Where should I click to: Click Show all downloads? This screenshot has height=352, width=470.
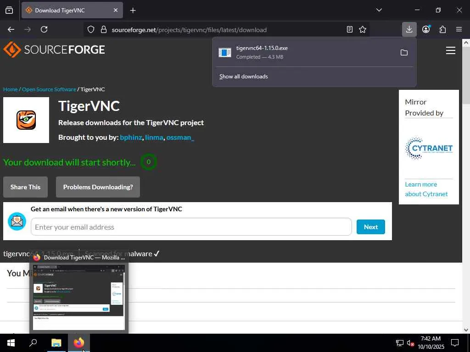pyautogui.click(x=243, y=77)
